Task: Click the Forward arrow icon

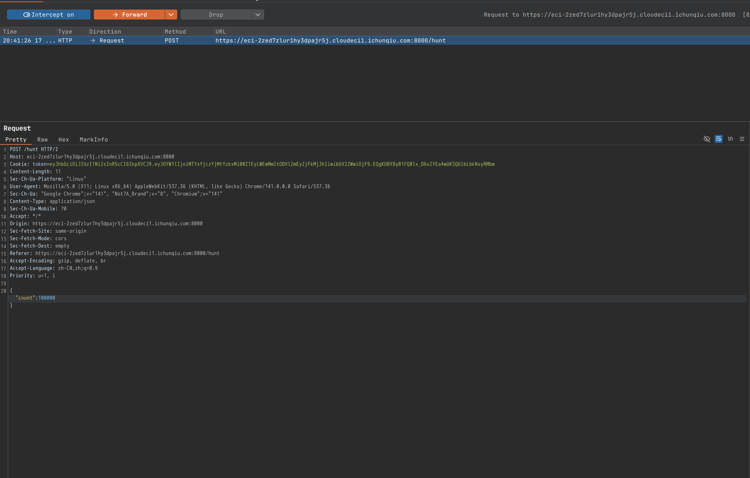Action: click(115, 15)
